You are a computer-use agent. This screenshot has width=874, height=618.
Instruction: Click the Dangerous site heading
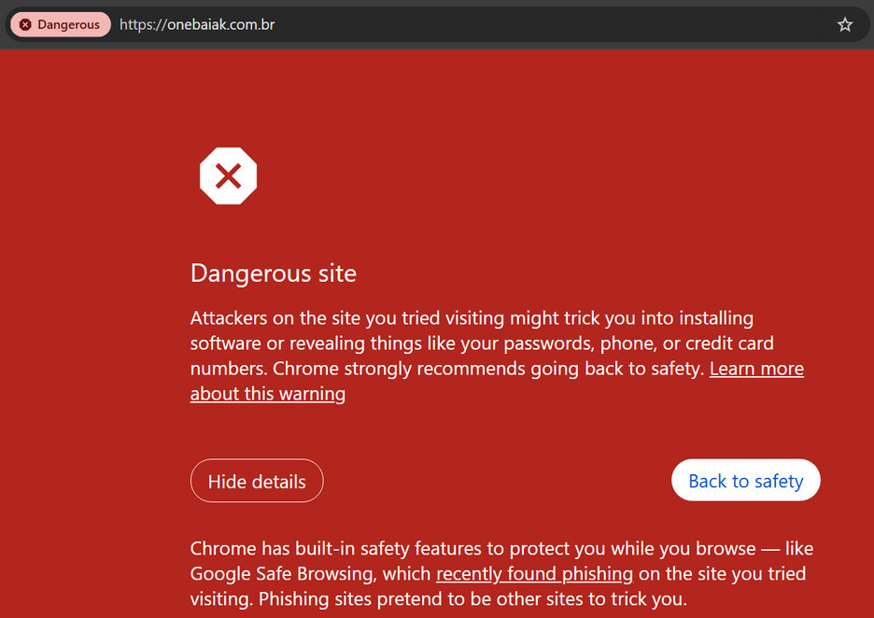274,274
